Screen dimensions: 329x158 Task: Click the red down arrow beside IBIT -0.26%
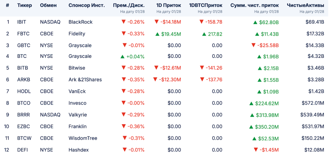click(x=123, y=22)
